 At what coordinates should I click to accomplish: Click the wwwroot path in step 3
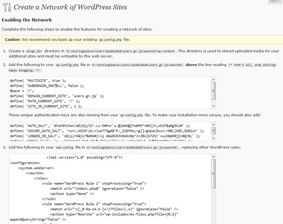click(132, 148)
